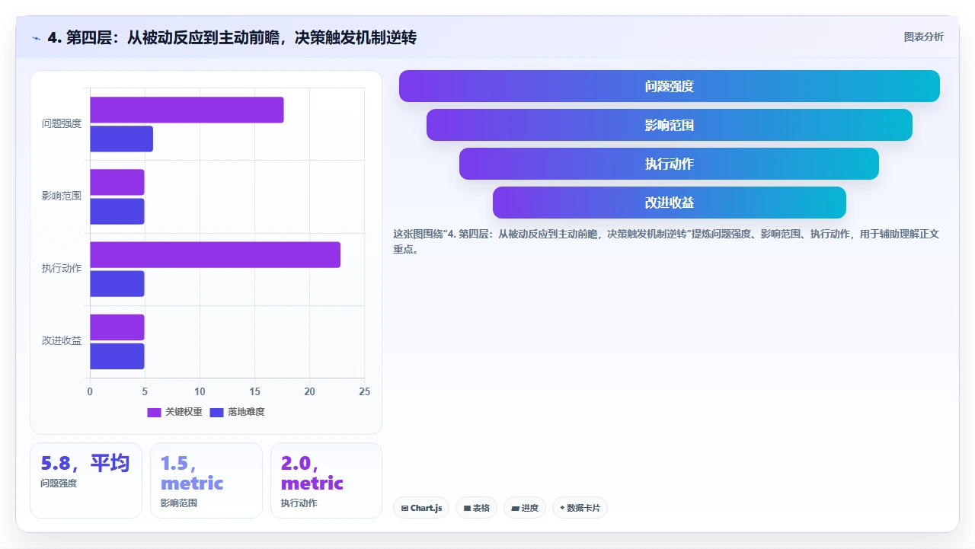Click the purple 关键权重 legend swatch
975x549 pixels.
[154, 412]
